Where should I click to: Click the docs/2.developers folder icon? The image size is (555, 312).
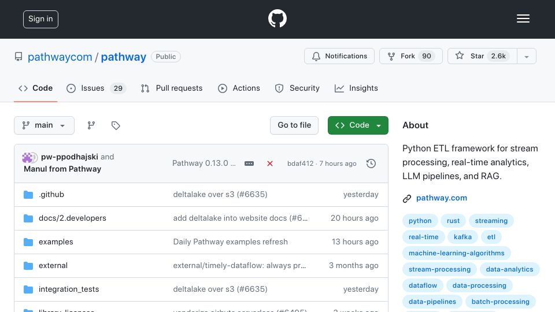(x=28, y=218)
